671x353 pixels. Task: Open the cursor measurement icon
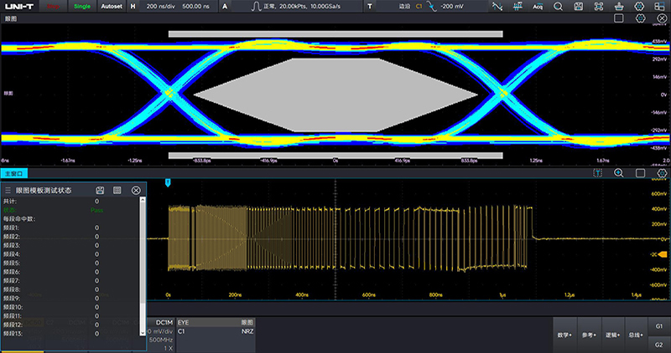497,7
